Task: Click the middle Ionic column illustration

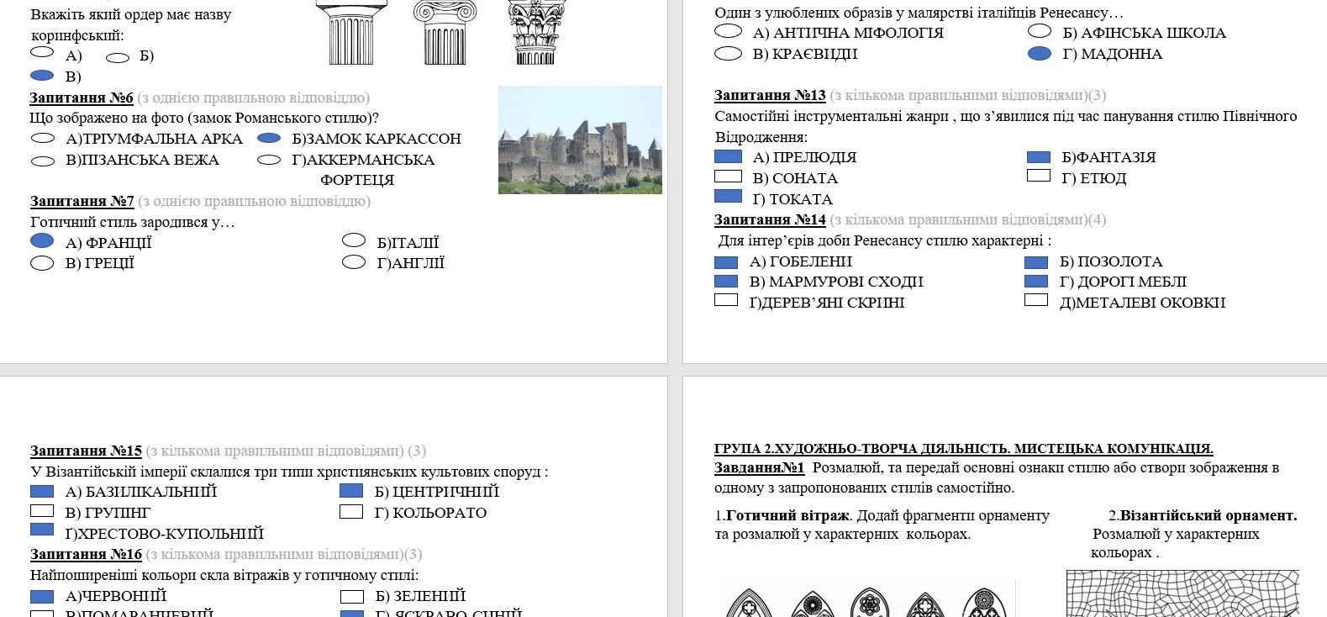Action: [445, 34]
